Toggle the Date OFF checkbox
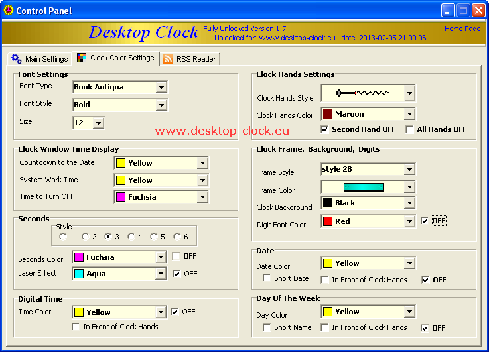 pyautogui.click(x=425, y=280)
